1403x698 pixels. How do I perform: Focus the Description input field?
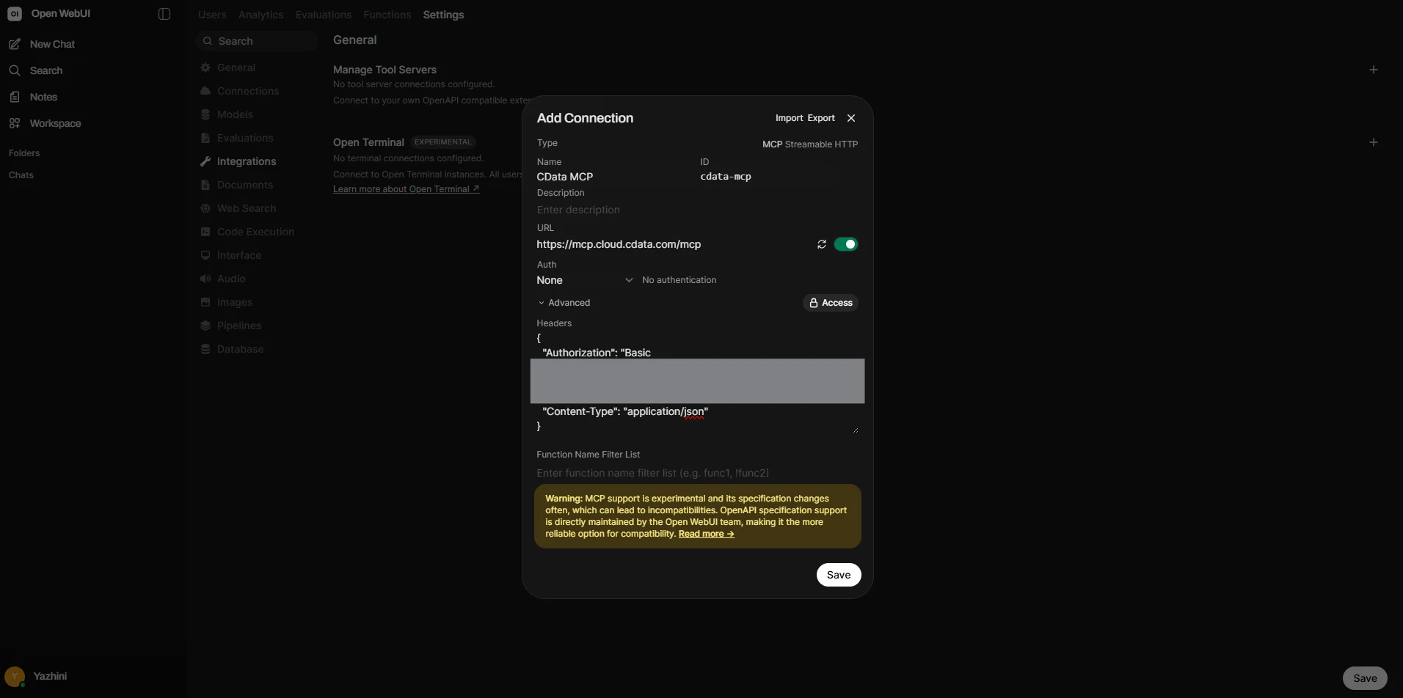point(697,210)
